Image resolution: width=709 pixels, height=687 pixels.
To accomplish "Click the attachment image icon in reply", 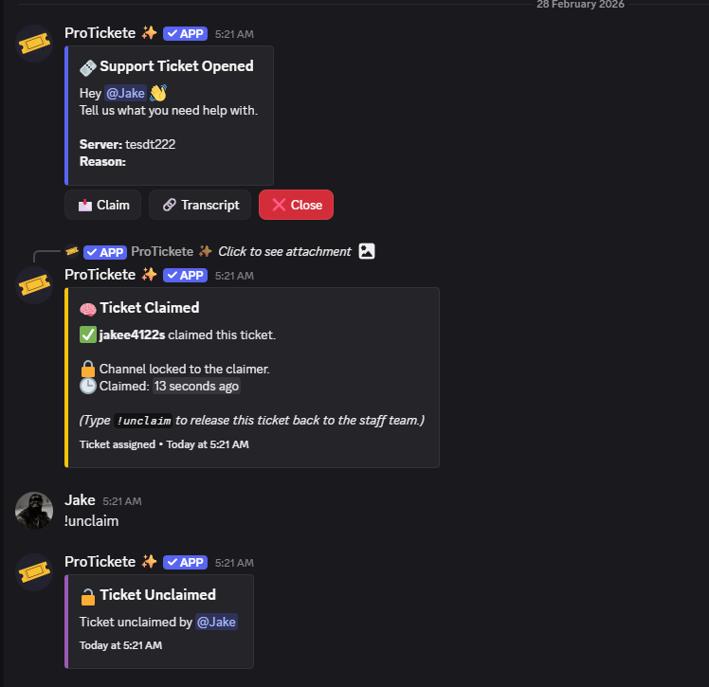I will [367, 251].
